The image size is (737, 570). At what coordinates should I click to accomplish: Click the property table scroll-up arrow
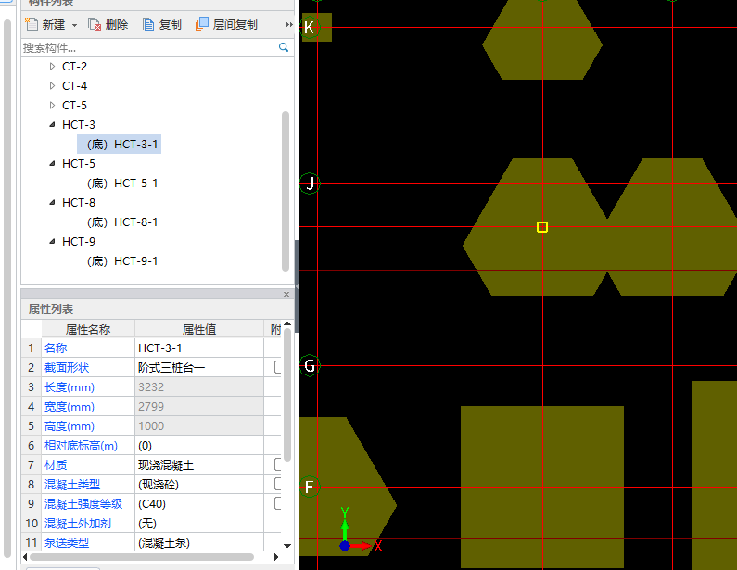pyautogui.click(x=287, y=323)
